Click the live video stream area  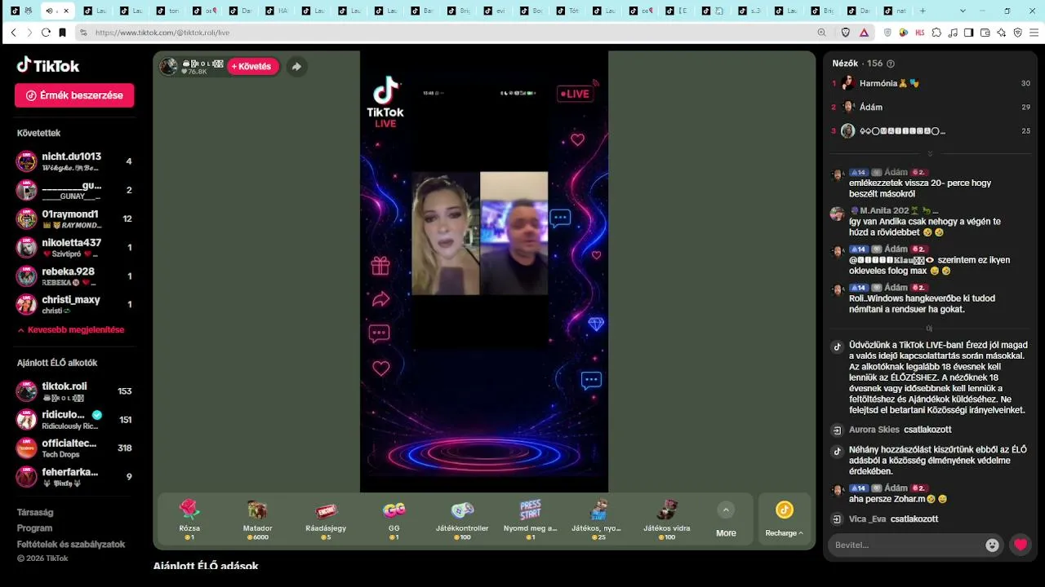point(484,271)
